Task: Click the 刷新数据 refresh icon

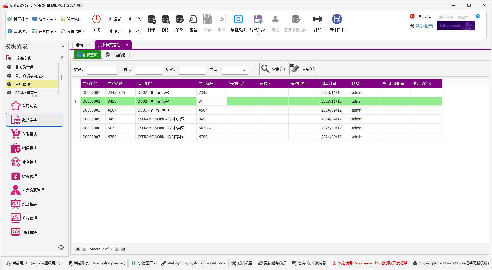Action: 238,19
